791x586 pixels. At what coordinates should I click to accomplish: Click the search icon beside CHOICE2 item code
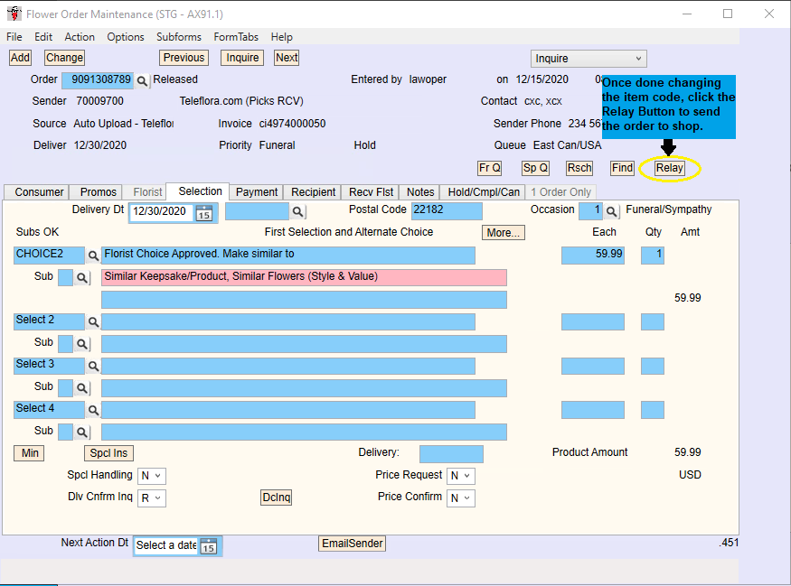tap(93, 256)
